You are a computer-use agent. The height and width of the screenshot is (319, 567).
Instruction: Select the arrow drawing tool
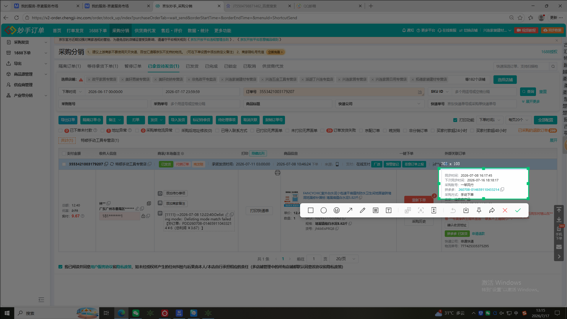click(350, 210)
